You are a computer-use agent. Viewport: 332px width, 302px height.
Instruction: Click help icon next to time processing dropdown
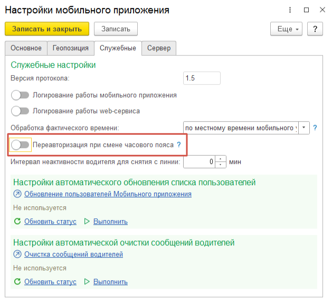click(315, 128)
